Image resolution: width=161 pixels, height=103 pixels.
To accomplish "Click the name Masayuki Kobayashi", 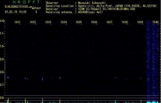I will click(x=92, y=3).
